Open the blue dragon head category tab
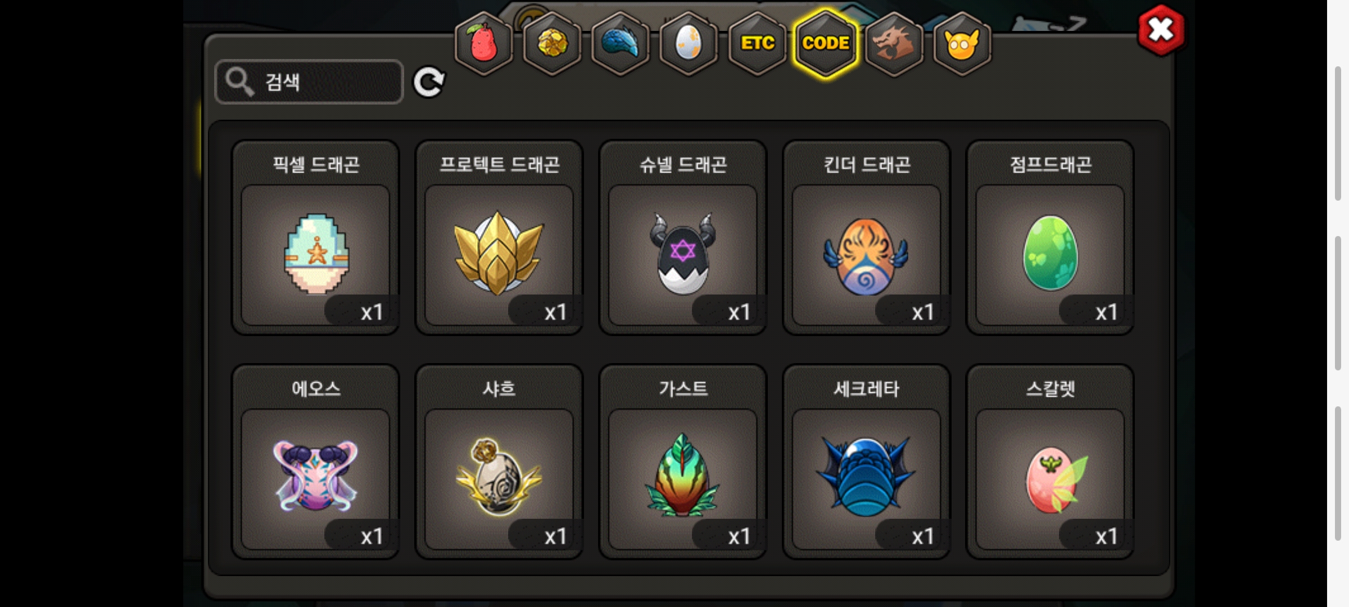 click(621, 43)
